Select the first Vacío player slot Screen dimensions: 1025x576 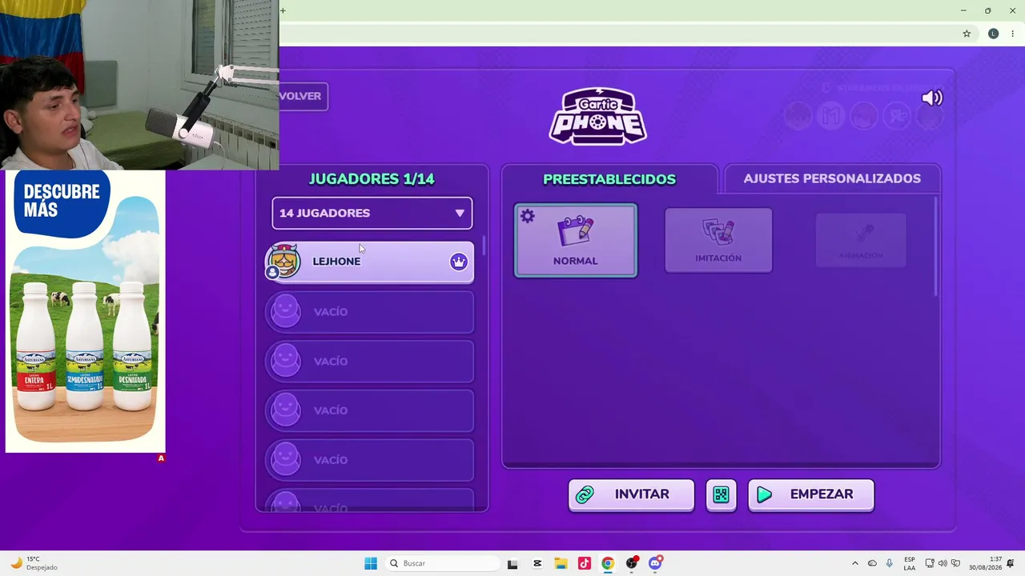[x=370, y=311]
